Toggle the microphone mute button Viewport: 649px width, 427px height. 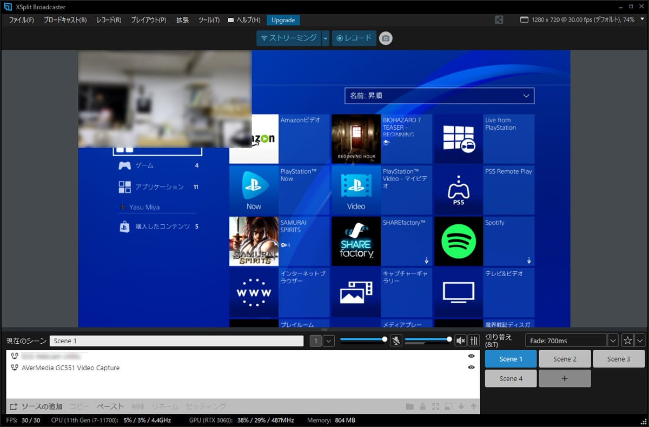click(396, 341)
